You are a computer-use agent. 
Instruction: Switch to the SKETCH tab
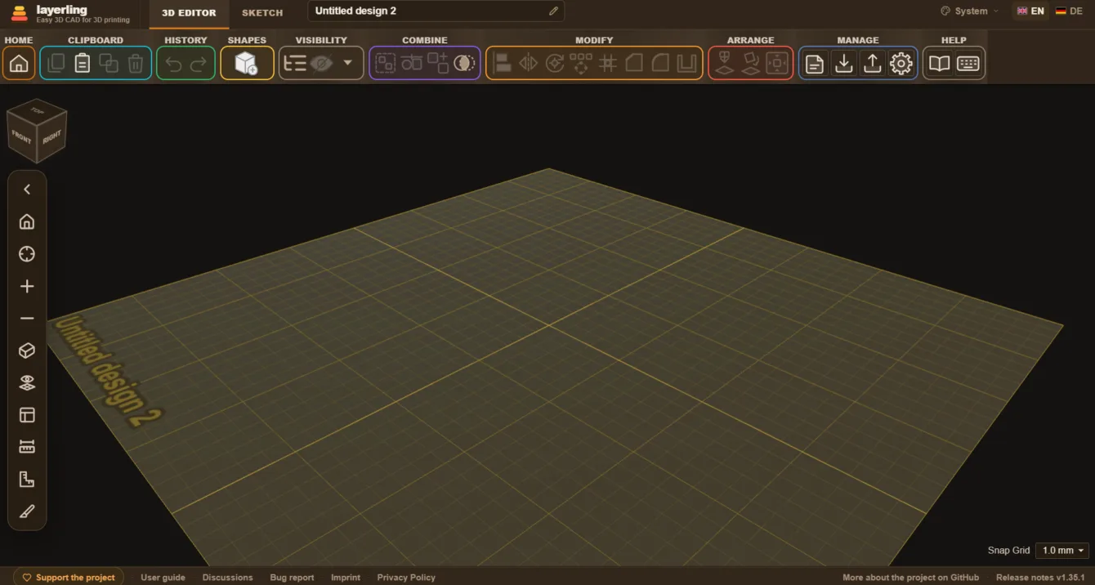point(262,13)
